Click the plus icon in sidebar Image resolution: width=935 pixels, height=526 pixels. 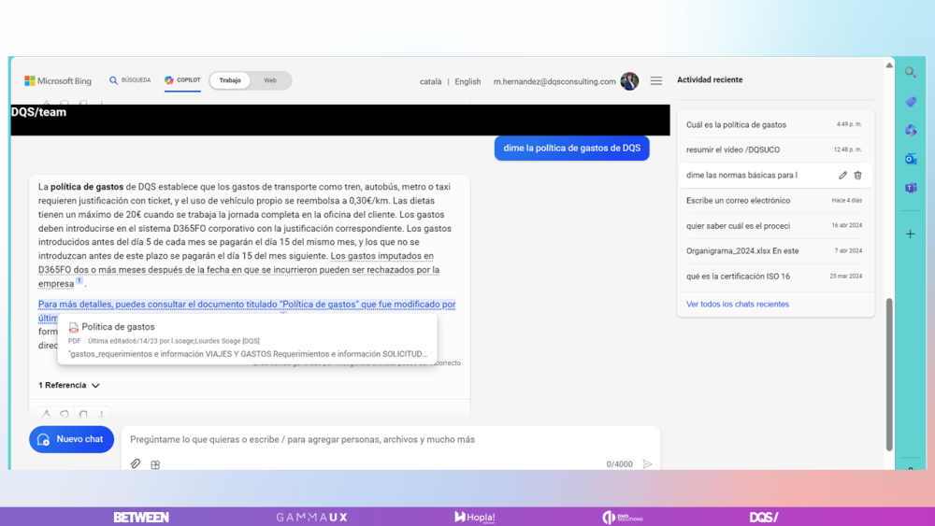[x=911, y=235]
